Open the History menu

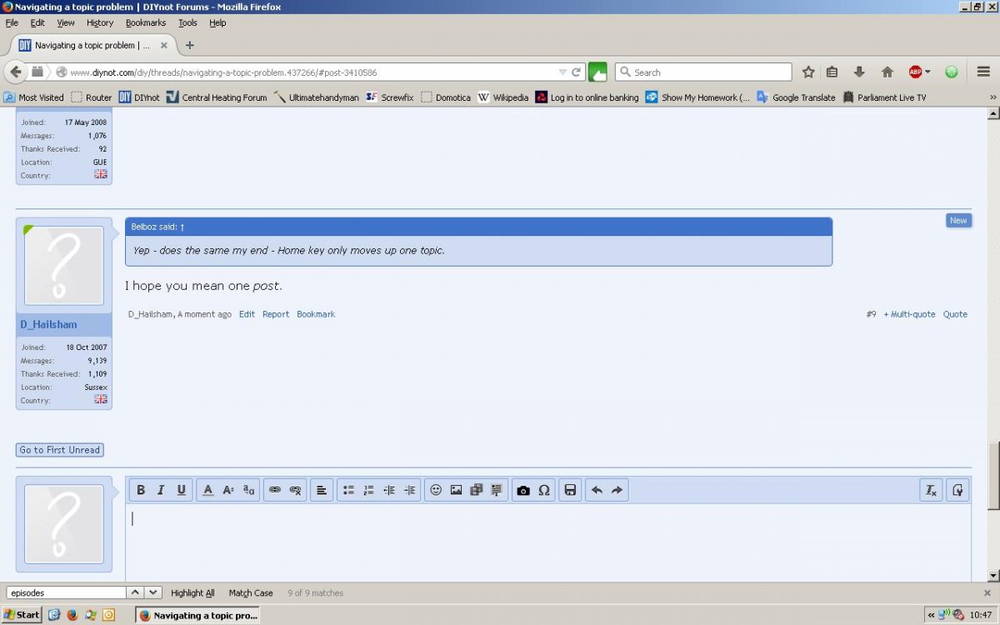click(x=100, y=23)
